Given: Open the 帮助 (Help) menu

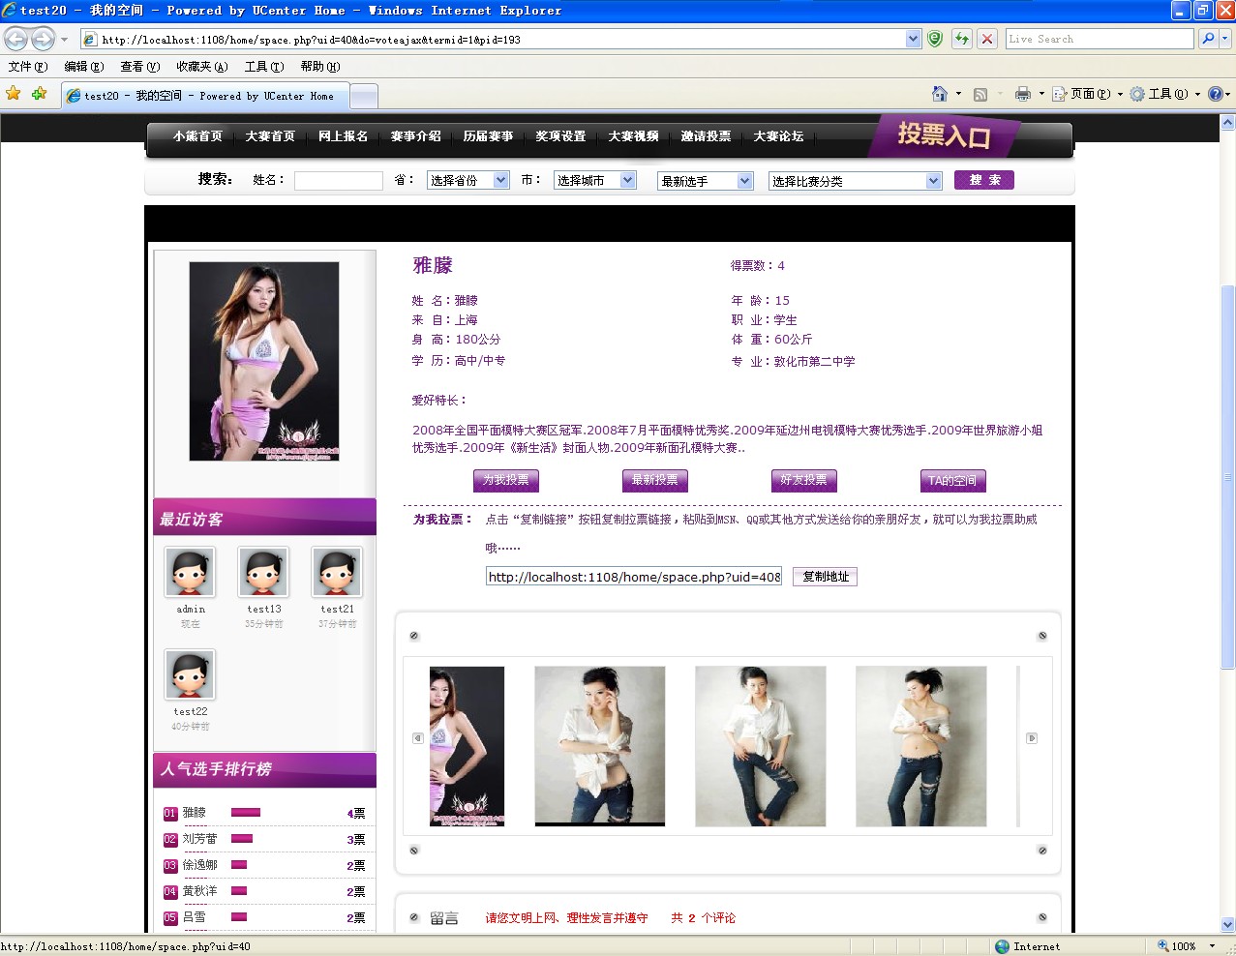Looking at the screenshot, I should click(x=320, y=67).
